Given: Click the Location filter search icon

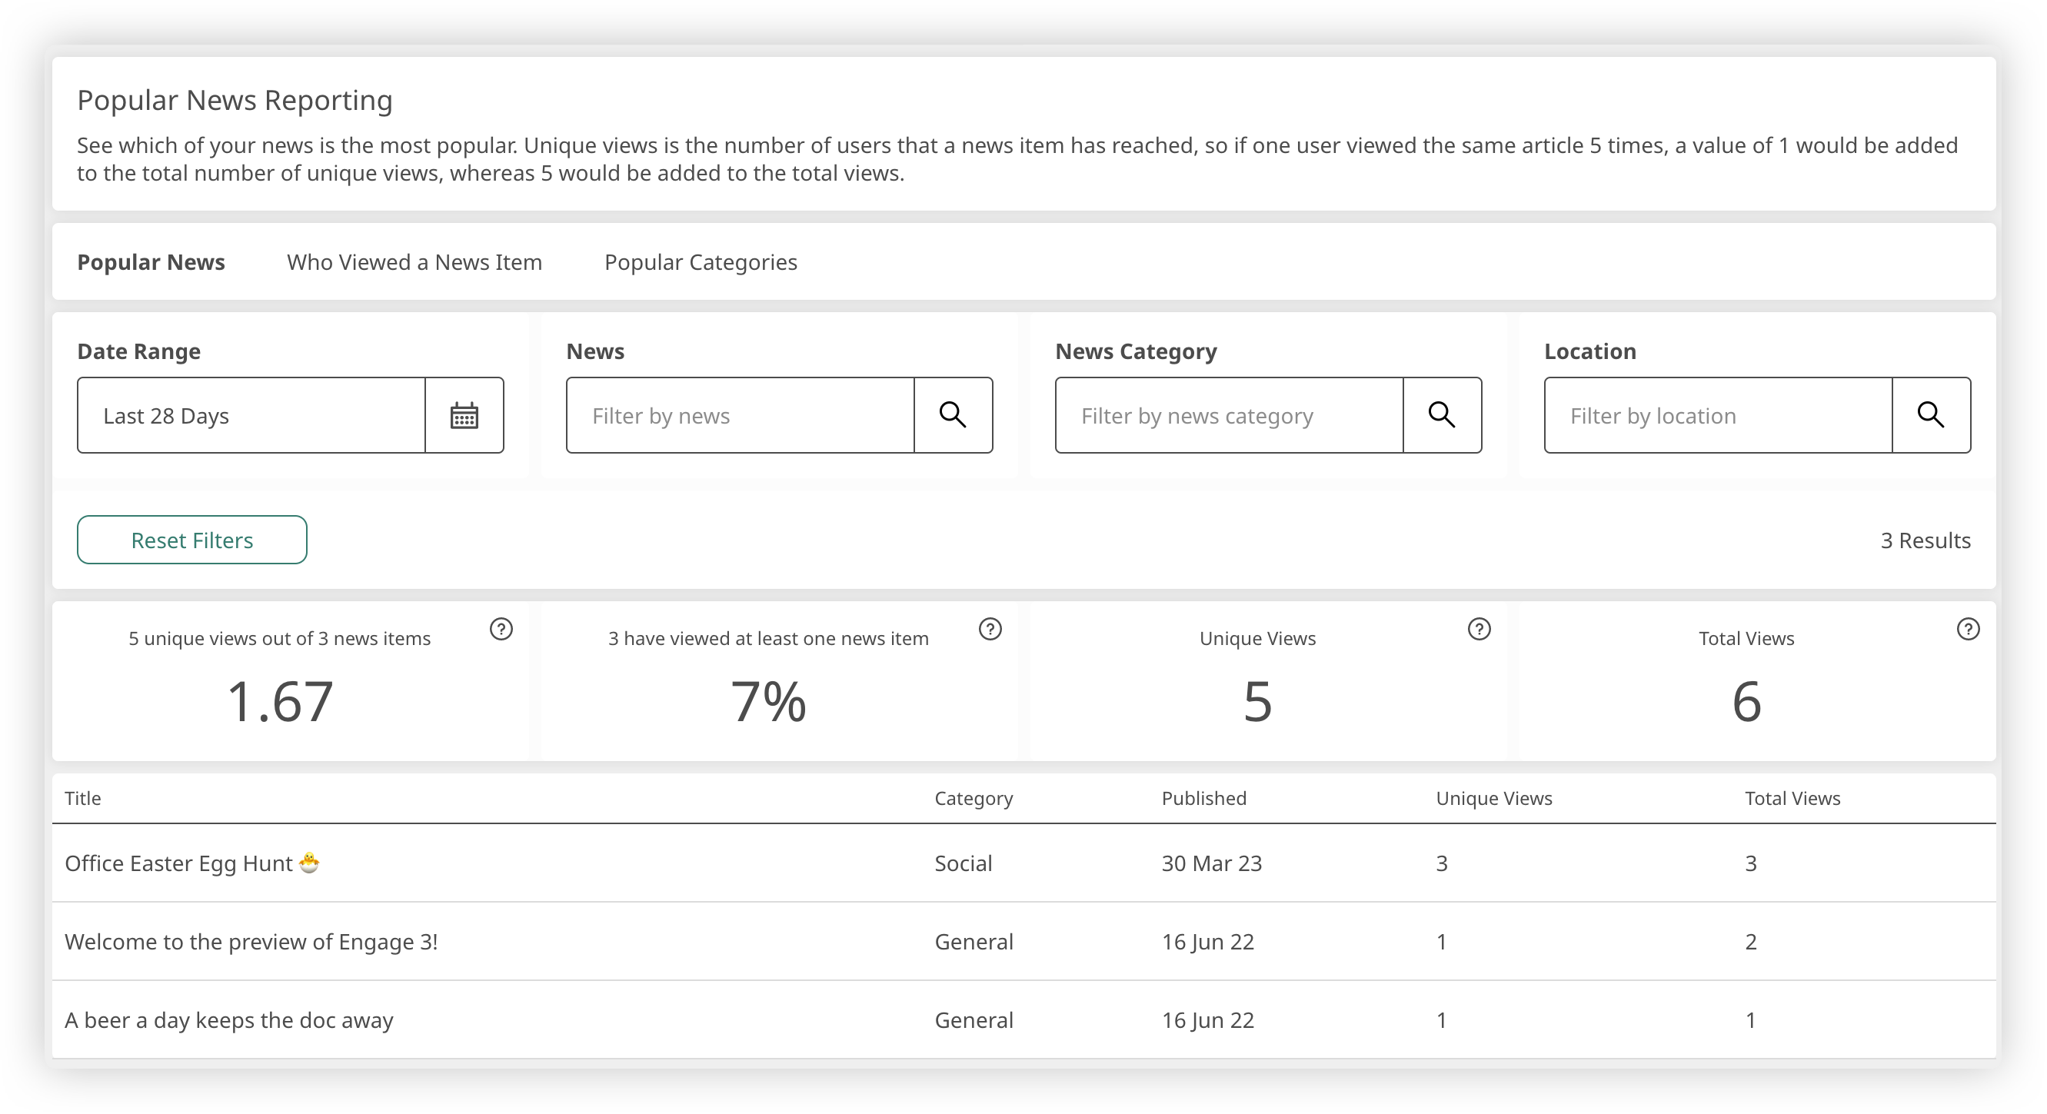Looking at the screenshot, I should [x=1930, y=416].
